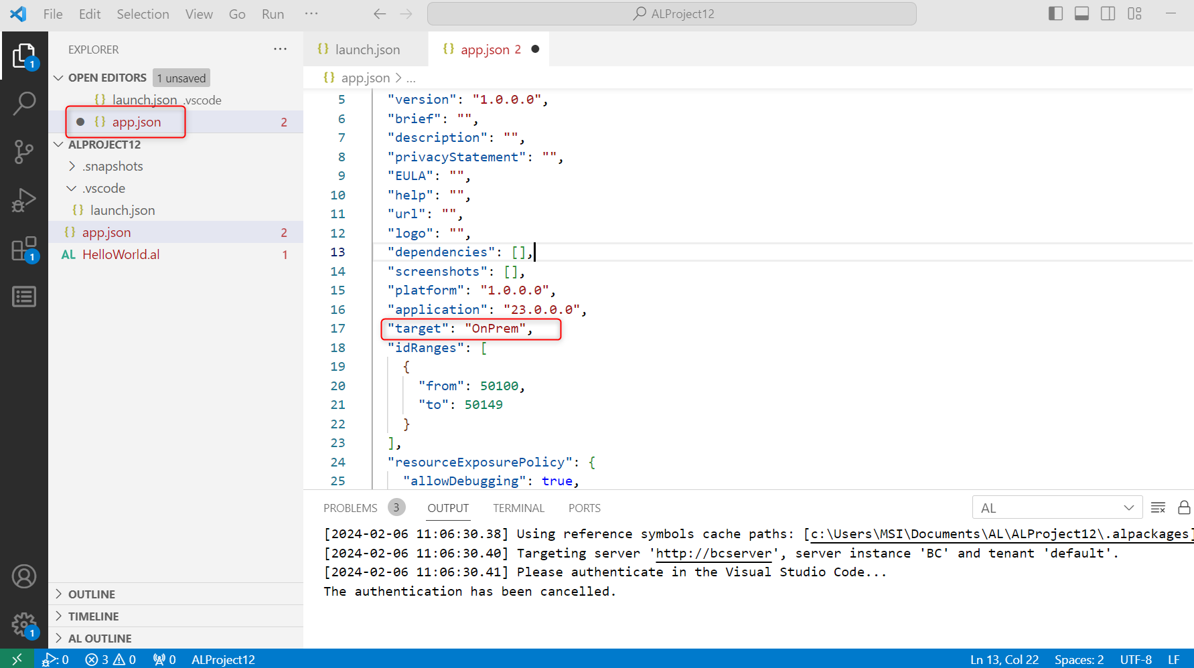Toggle the bottom panel visibility
The image size is (1194, 668).
point(1081,14)
